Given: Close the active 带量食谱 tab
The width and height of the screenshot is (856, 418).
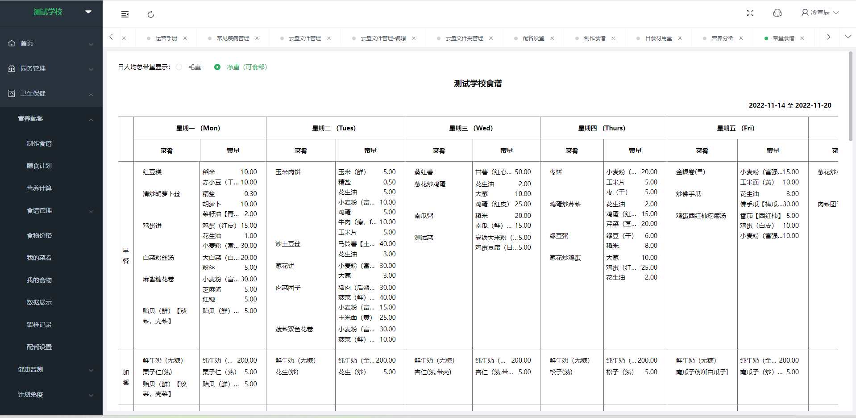Looking at the screenshot, I should pos(802,38).
